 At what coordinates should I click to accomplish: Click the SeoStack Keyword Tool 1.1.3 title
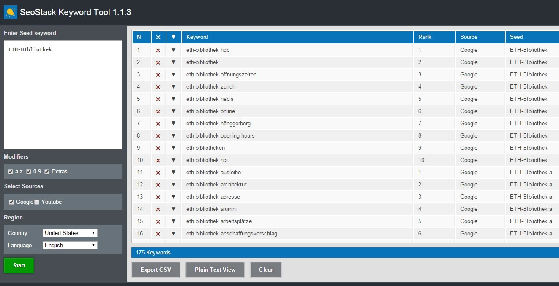(x=76, y=12)
